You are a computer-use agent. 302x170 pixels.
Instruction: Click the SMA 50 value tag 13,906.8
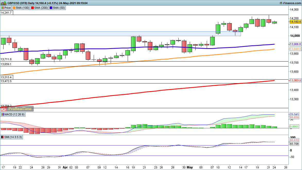(x=295, y=44)
